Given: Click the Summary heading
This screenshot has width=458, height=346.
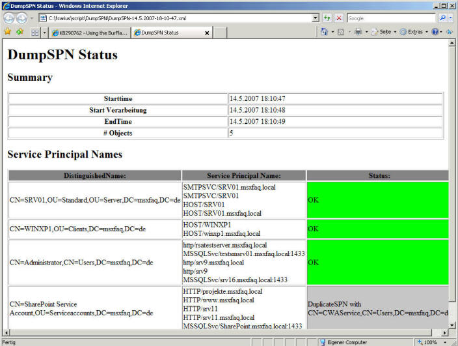Looking at the screenshot, I should click(30, 78).
